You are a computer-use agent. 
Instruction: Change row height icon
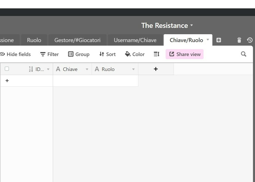pyautogui.click(x=157, y=54)
